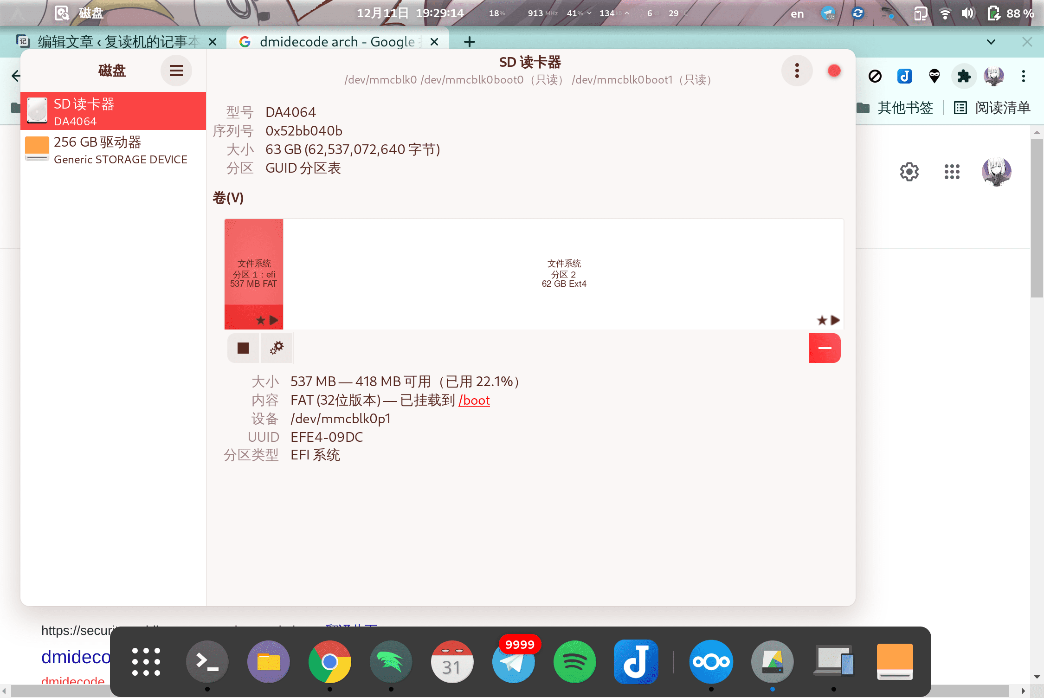Open Chrome profile avatar in toolbar
1044x698 pixels.
993,76
